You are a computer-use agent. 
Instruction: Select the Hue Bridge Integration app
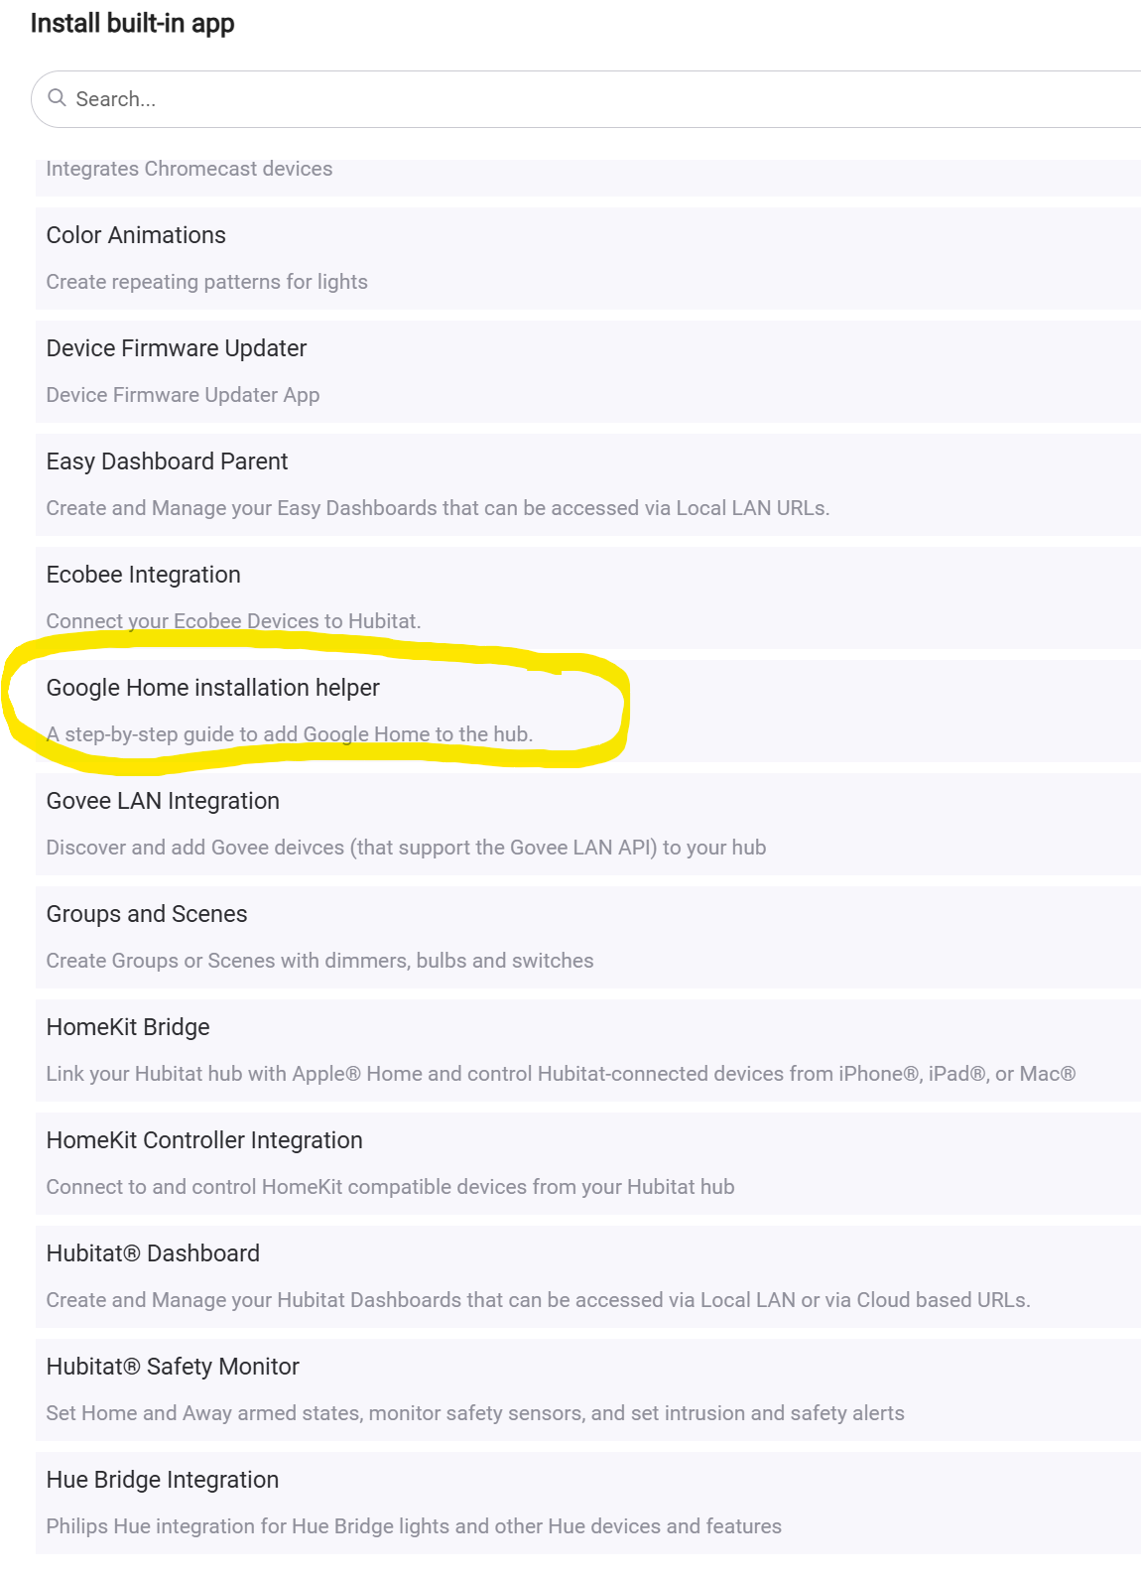tap(588, 1503)
